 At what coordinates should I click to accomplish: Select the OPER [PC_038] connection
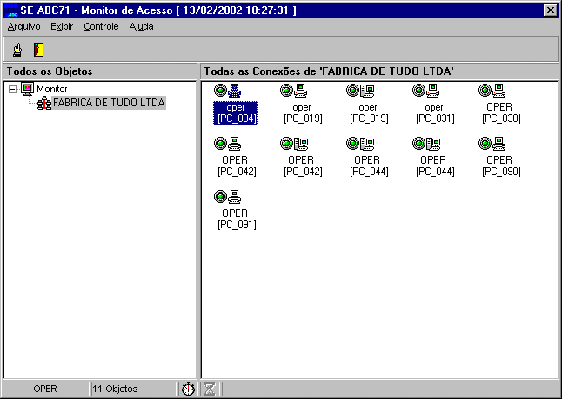pos(499,91)
